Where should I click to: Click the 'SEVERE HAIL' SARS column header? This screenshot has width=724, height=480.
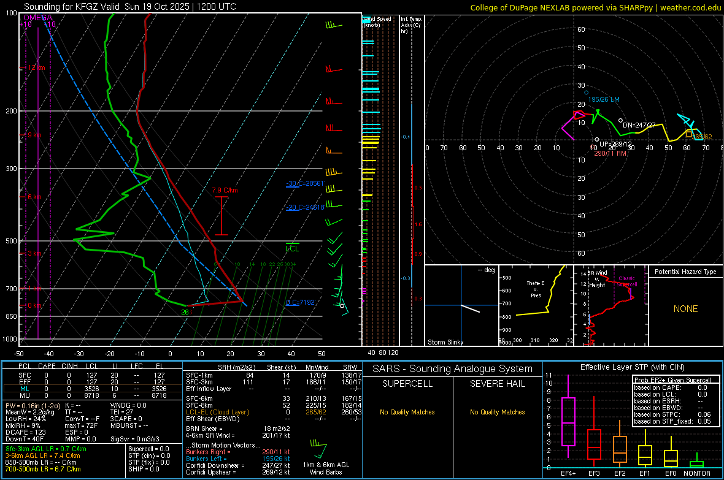click(497, 384)
